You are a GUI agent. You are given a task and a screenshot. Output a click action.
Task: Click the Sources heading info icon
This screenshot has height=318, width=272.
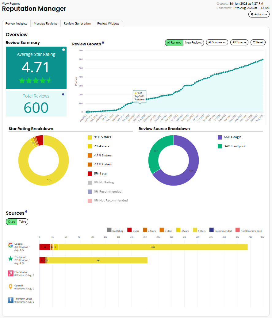coord(26,212)
